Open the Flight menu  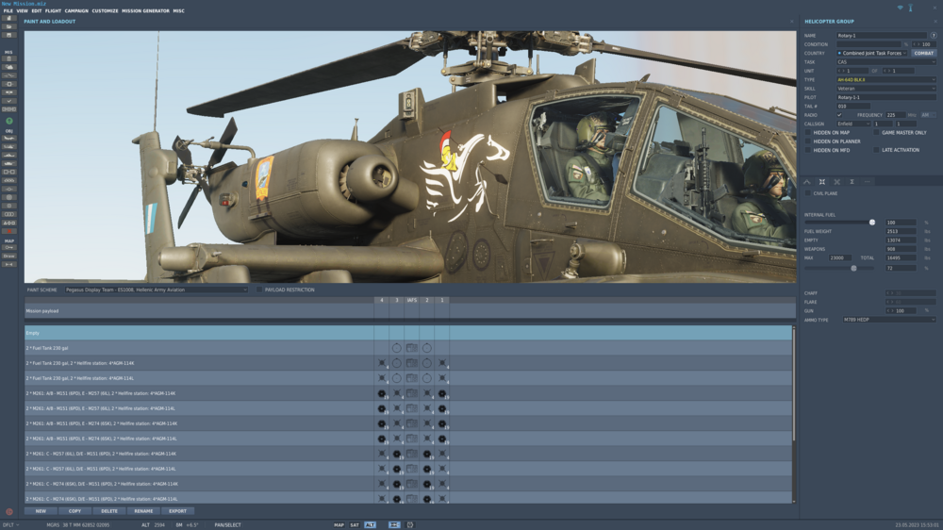[53, 10]
